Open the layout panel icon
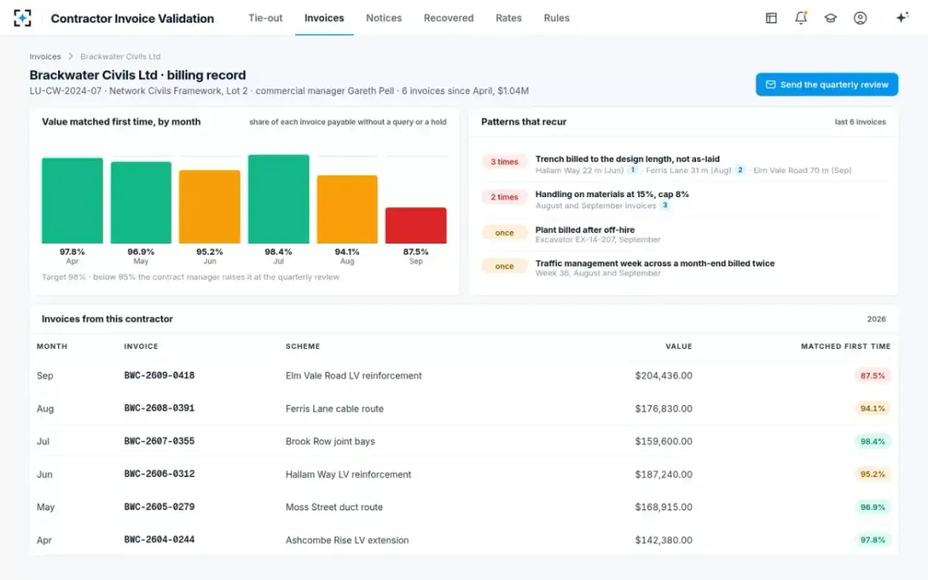 771,18
